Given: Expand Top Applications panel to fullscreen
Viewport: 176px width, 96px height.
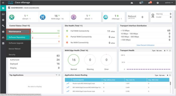Looking at the screenshot, I should [x=59, y=75].
